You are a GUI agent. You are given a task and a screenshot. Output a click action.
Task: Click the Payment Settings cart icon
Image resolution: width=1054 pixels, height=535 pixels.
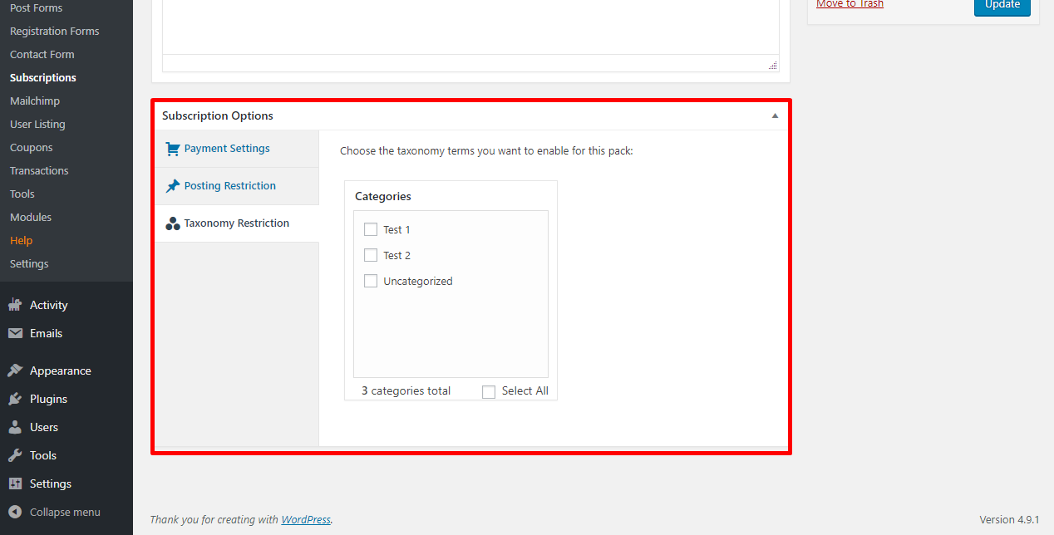click(x=173, y=149)
